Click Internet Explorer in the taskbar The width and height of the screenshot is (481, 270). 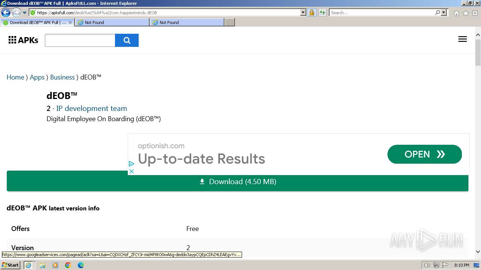point(28,265)
